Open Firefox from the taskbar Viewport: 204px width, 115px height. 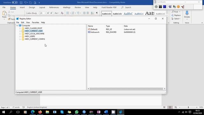coord(40,112)
